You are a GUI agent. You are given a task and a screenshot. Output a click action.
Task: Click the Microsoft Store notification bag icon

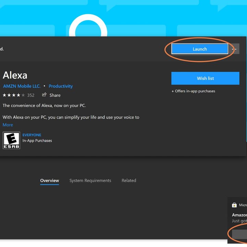tap(234, 205)
